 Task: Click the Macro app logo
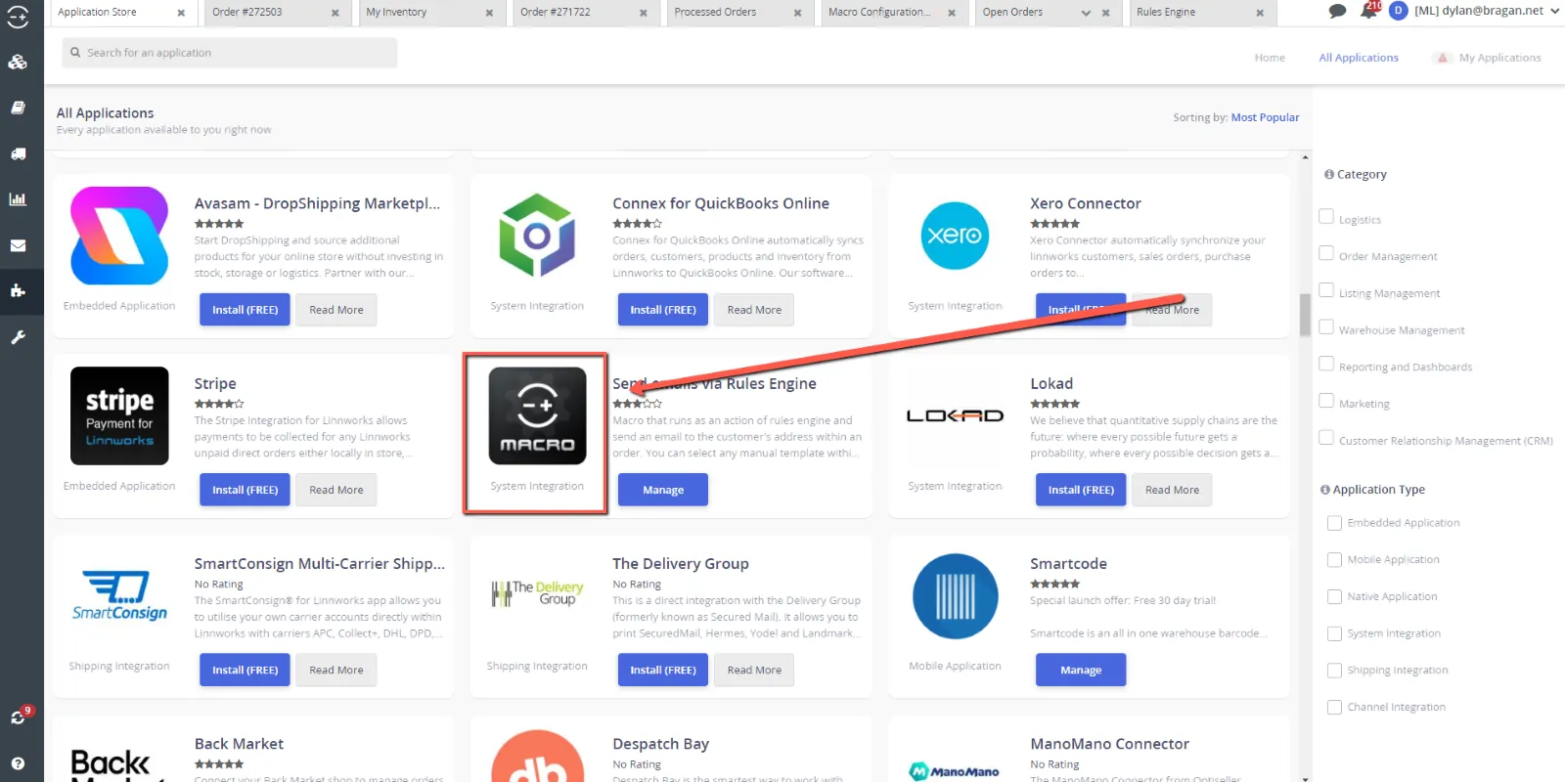[x=537, y=415]
